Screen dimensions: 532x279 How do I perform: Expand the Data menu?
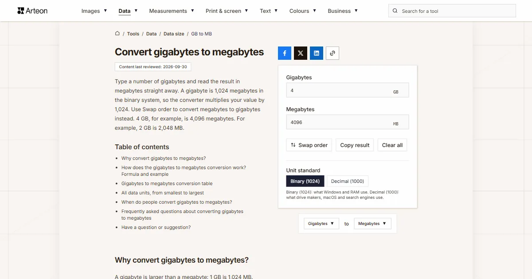[x=128, y=11]
